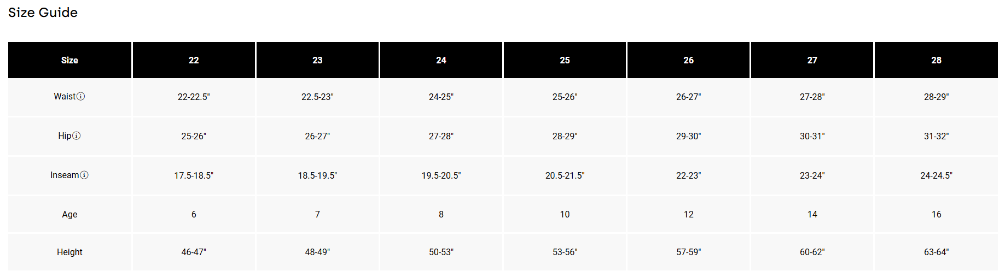The width and height of the screenshot is (1005, 277).
Task: Click the info icon next to Waist
Action: coord(81,97)
